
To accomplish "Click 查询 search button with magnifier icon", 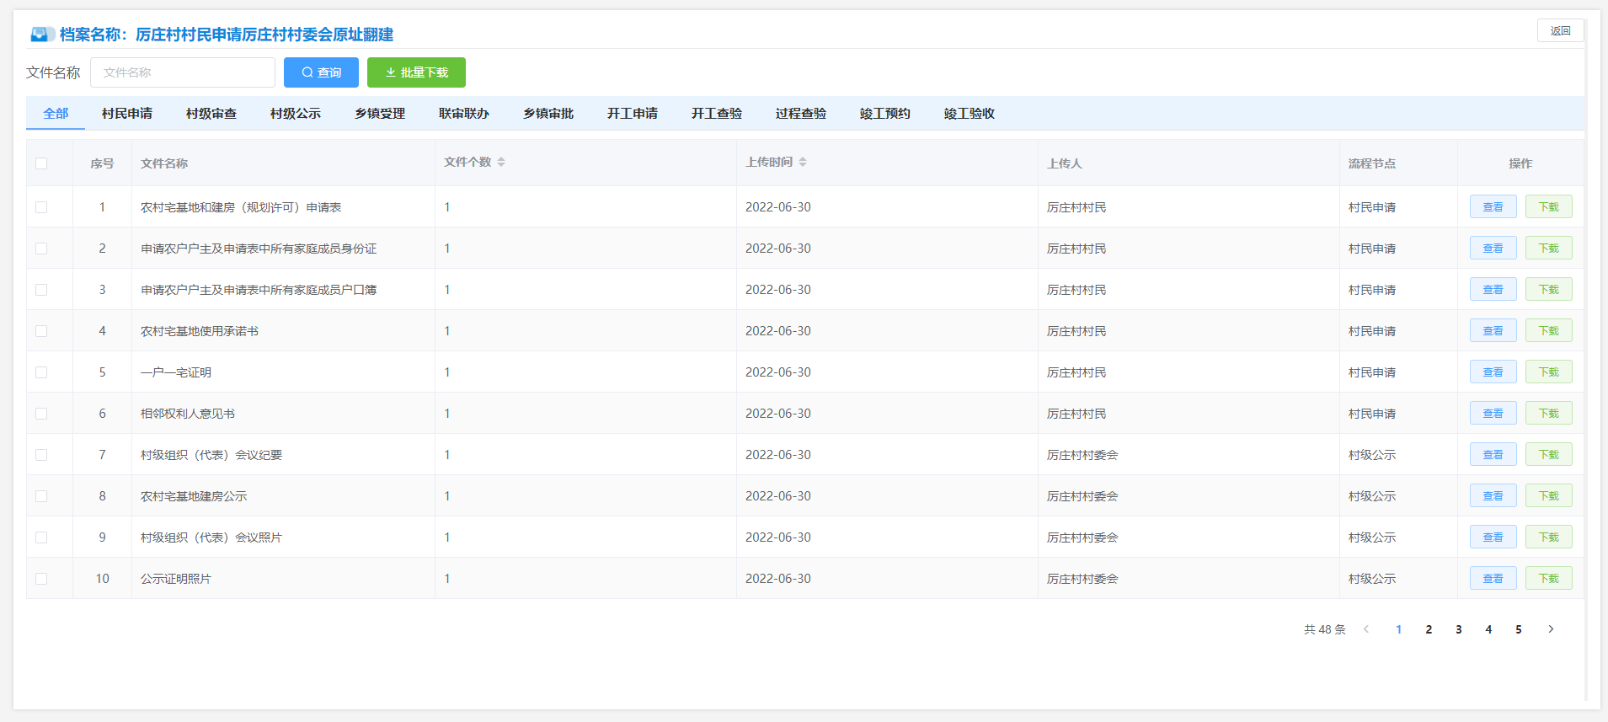I will (321, 72).
